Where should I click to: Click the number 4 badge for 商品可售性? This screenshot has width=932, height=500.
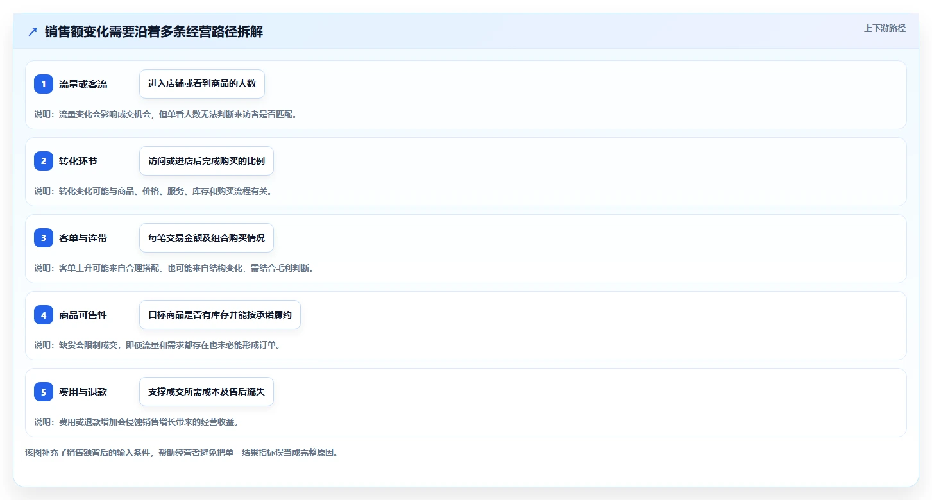(44, 315)
